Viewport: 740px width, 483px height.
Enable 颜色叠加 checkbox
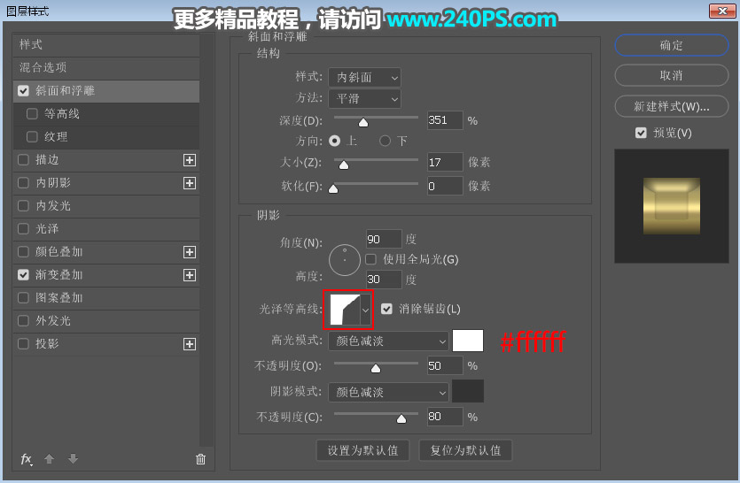pos(23,252)
